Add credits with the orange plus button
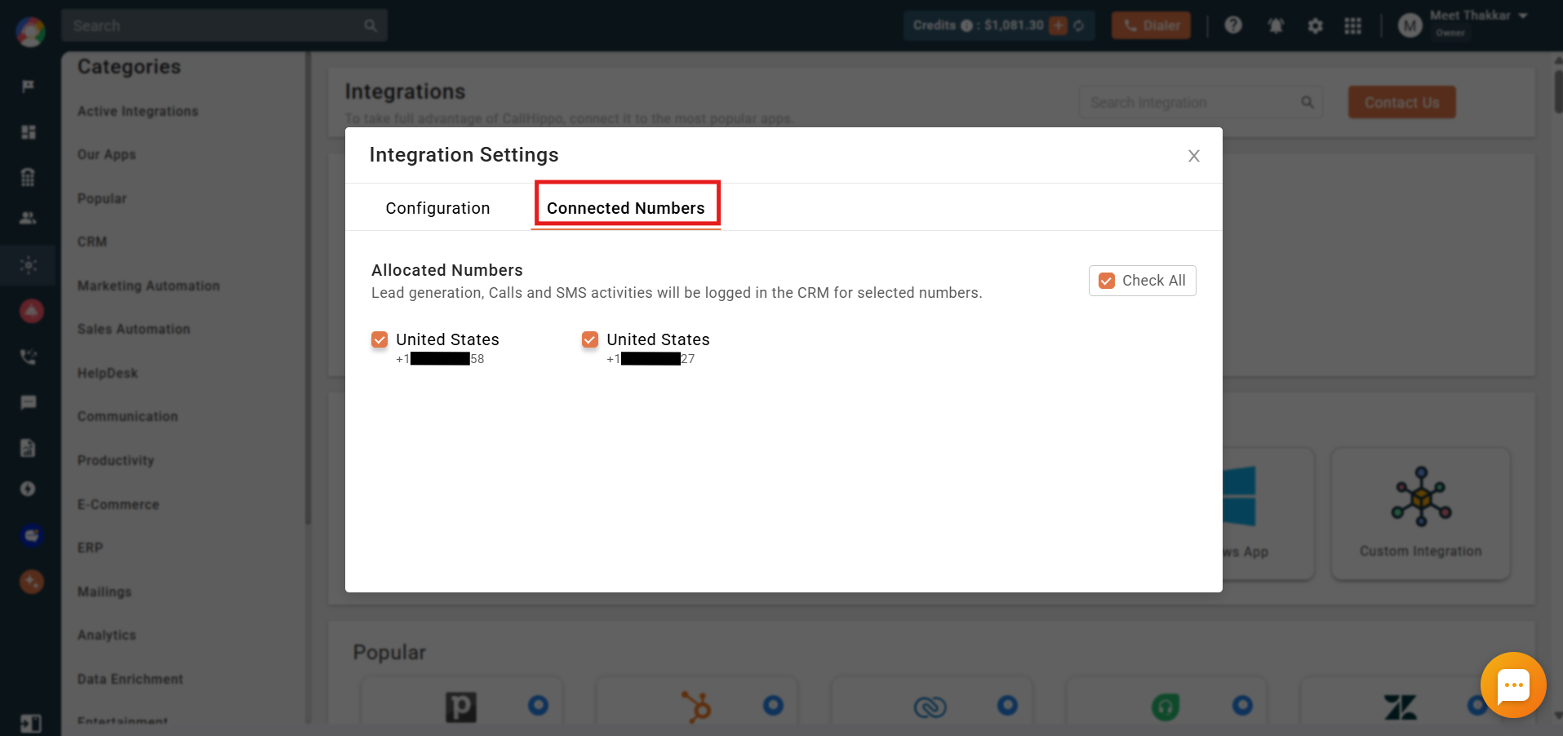This screenshot has width=1563, height=736. (1058, 25)
